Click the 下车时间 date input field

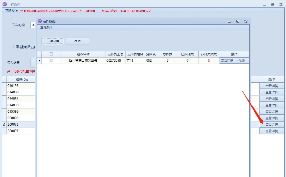click(33, 25)
